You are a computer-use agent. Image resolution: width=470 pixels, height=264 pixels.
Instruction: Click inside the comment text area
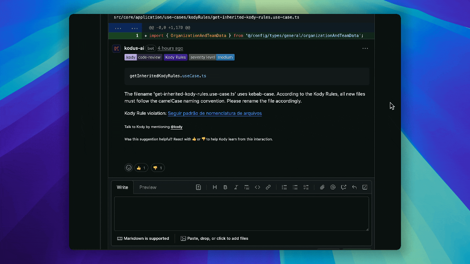click(x=241, y=214)
